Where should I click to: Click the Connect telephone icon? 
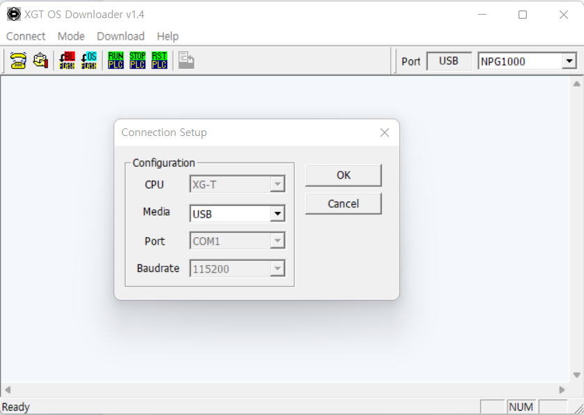tap(19, 61)
